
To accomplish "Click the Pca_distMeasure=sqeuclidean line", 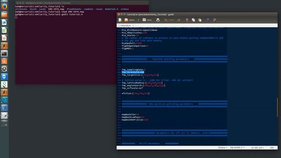I will pyautogui.click(x=140, y=30).
